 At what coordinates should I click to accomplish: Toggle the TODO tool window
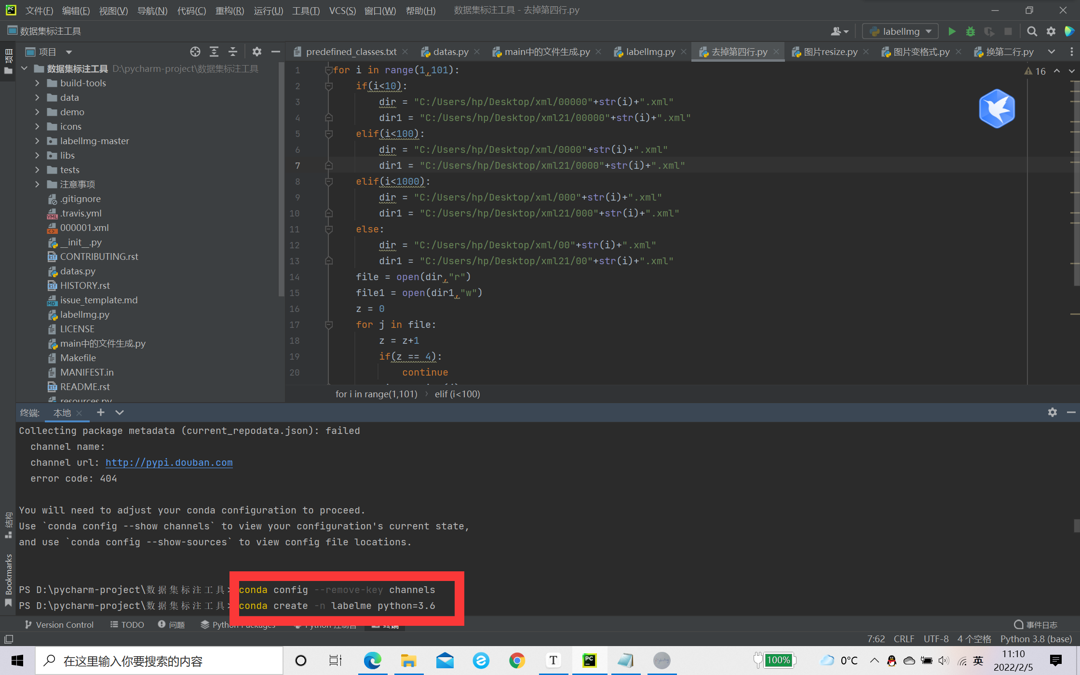[x=127, y=624]
